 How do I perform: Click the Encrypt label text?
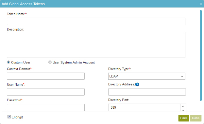[x=17, y=117]
